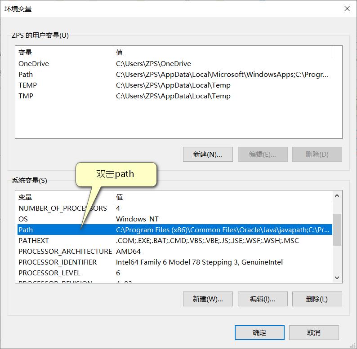Image resolution: width=357 pixels, height=349 pixels.
Task: Cancel with the 取消 button
Action: [x=314, y=332]
